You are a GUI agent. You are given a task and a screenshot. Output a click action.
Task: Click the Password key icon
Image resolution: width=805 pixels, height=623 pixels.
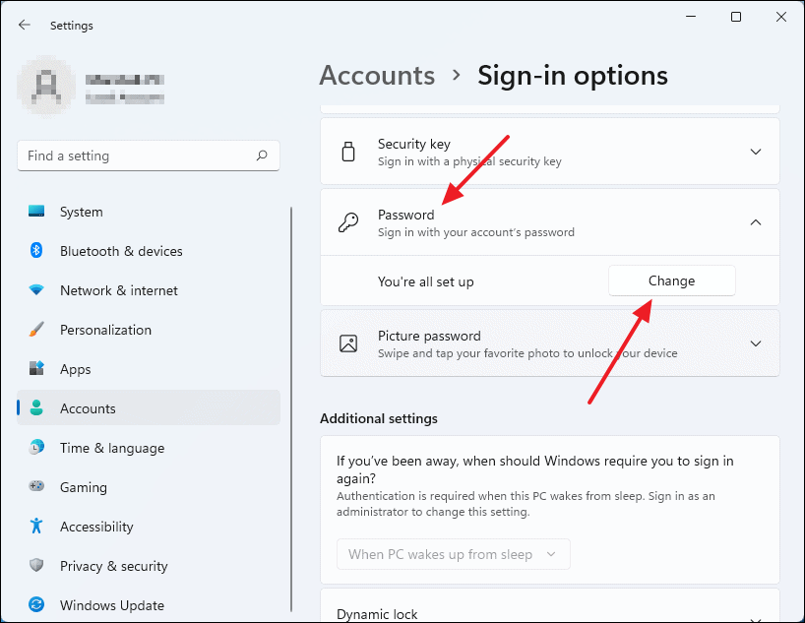click(x=348, y=221)
